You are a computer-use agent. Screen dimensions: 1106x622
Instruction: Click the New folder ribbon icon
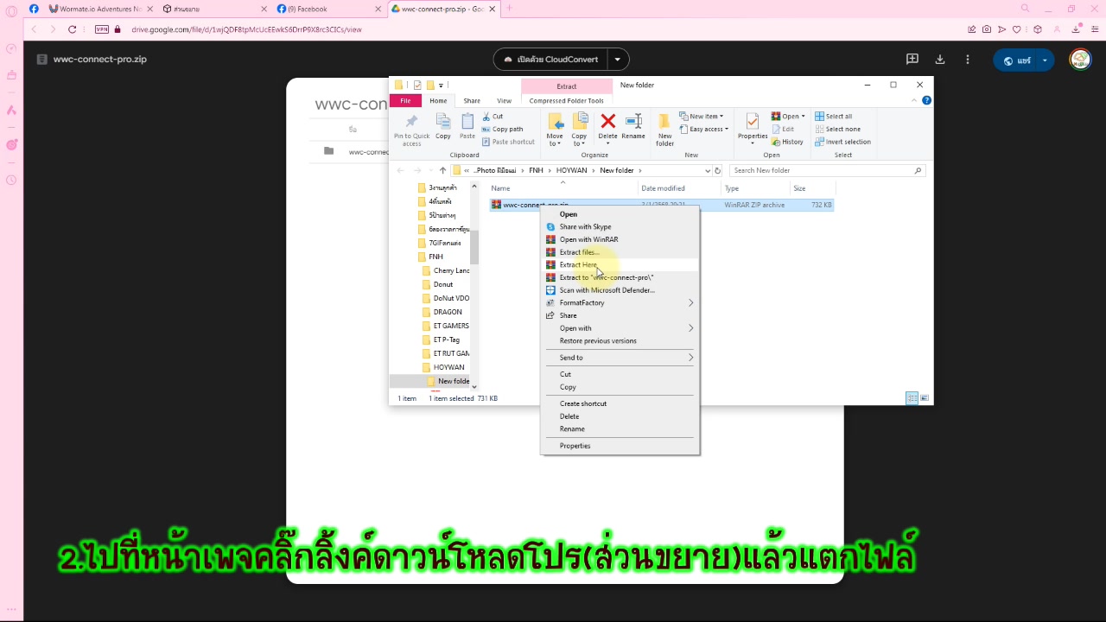(664, 122)
